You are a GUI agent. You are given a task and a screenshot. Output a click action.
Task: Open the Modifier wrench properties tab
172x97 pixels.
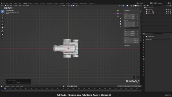coord(144,59)
